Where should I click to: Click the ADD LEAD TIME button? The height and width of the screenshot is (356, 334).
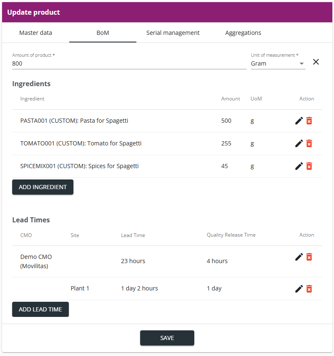(x=40, y=309)
